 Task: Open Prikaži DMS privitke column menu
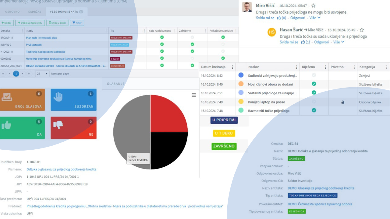coord(236,31)
